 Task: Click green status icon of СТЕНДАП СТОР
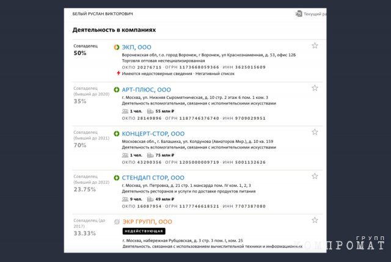117,178
